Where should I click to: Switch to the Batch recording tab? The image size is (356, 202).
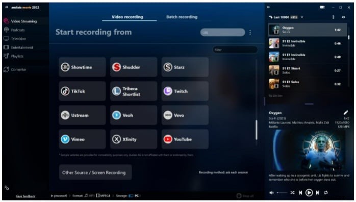coord(182,17)
